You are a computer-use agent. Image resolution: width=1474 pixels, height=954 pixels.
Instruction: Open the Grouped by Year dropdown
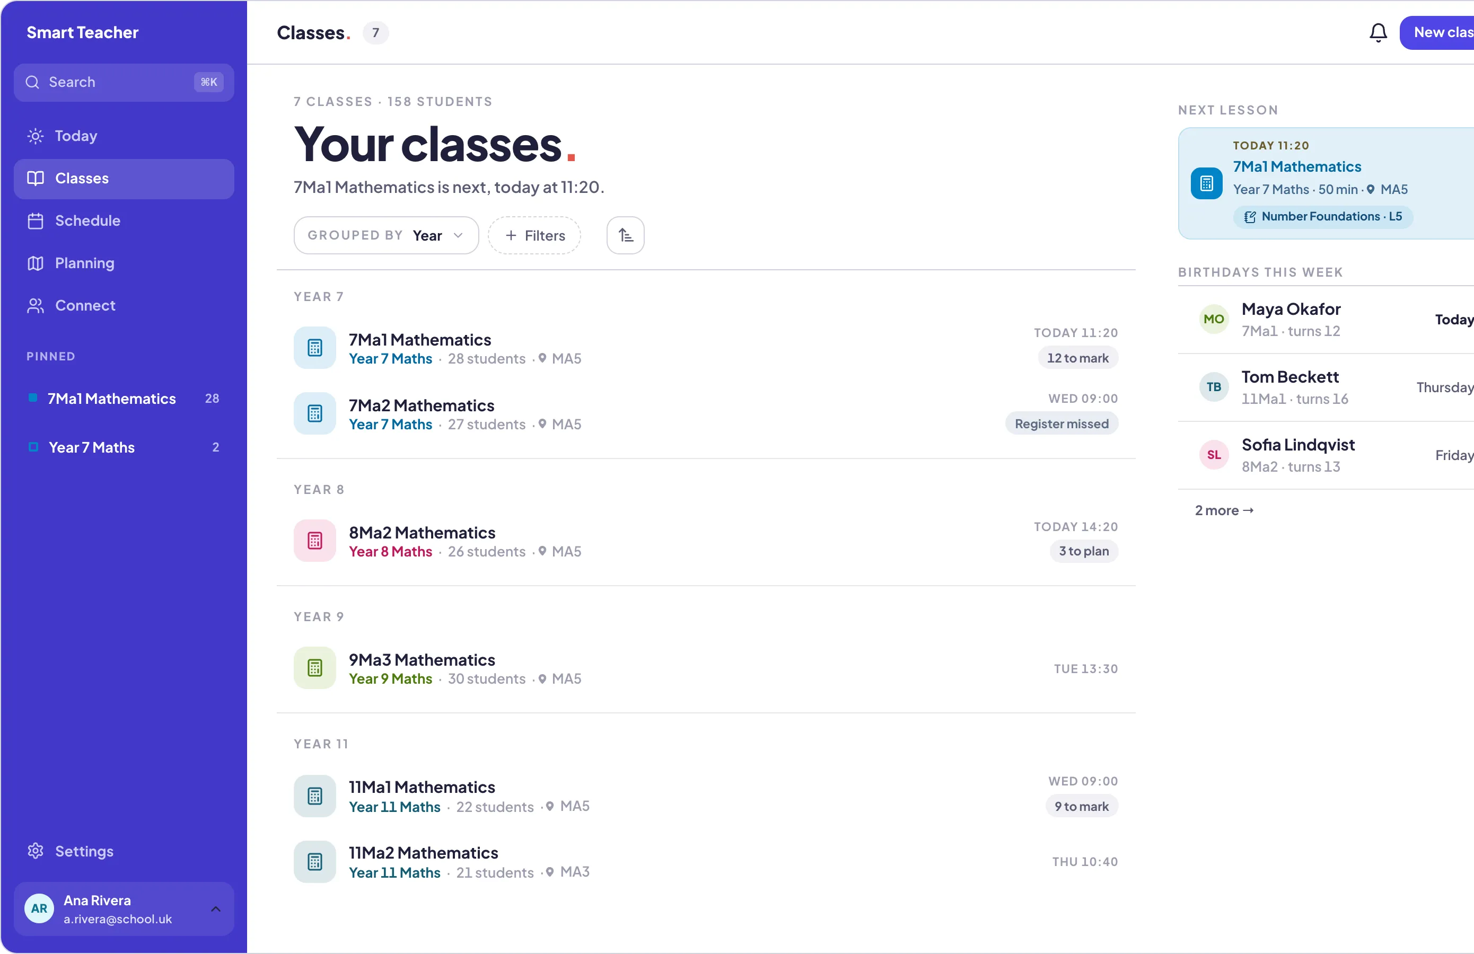point(386,235)
